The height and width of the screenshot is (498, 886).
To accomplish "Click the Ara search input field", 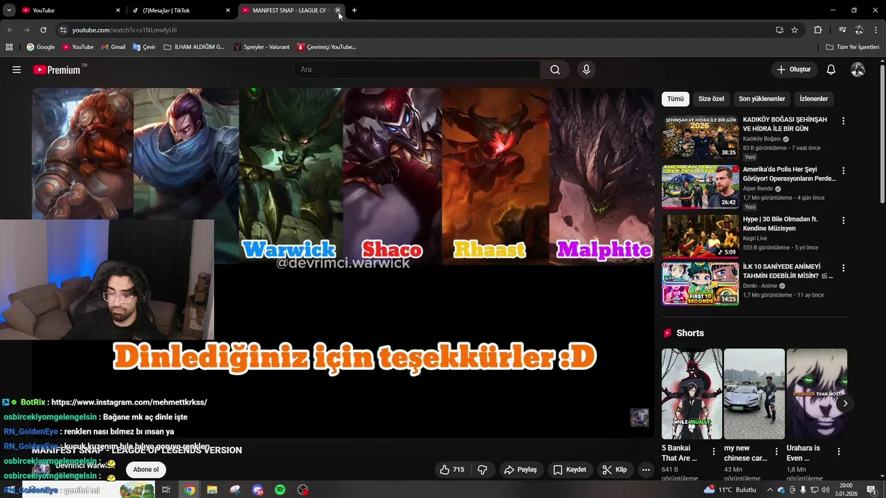I will [x=417, y=70].
